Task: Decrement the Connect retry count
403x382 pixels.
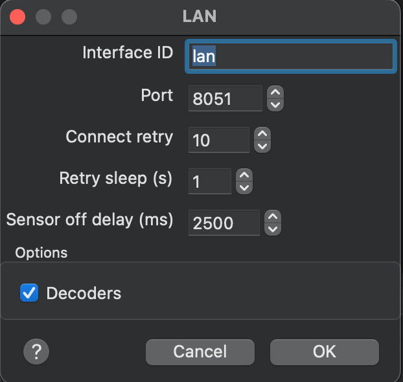Action: [262, 146]
